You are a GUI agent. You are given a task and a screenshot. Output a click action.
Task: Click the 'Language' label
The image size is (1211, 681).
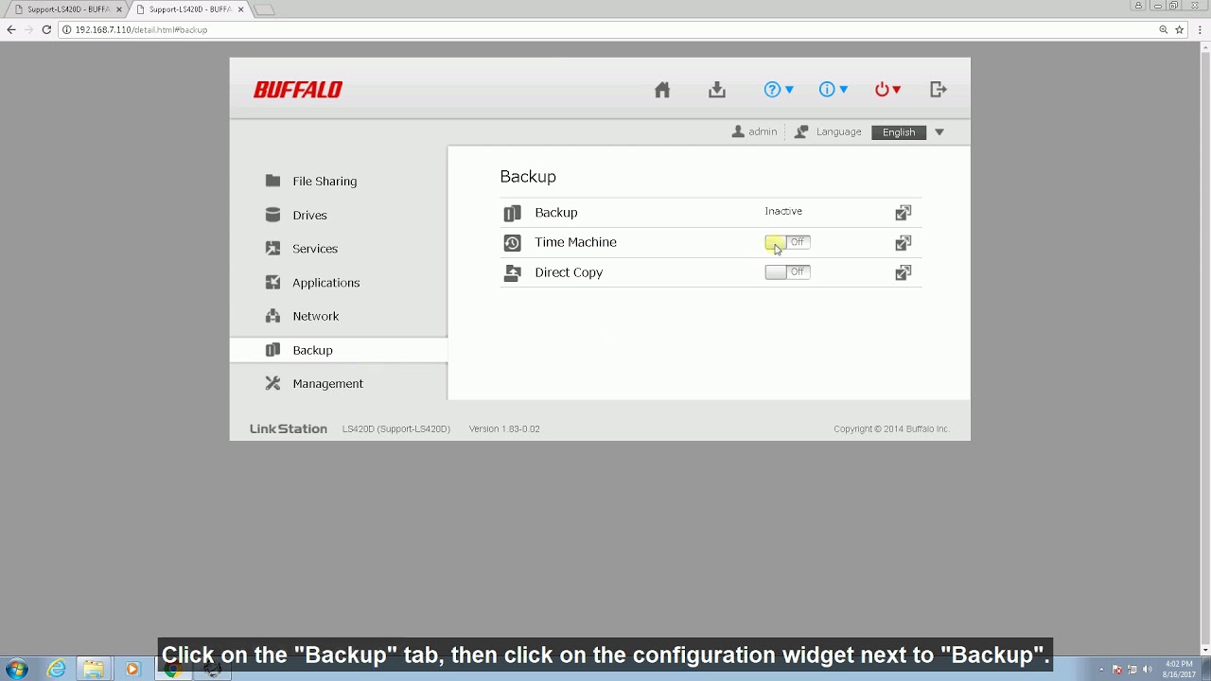point(839,132)
